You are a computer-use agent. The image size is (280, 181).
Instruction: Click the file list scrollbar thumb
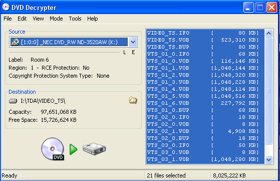coord(269,91)
